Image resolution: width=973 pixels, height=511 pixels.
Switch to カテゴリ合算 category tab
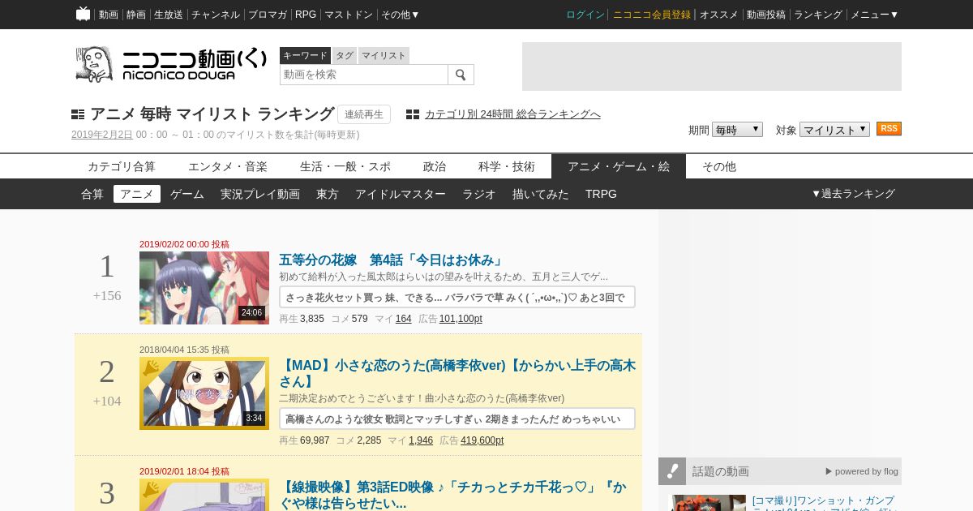122,166
